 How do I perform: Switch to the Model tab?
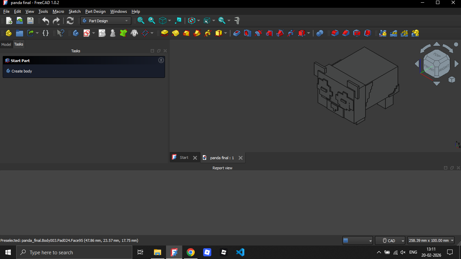click(6, 45)
